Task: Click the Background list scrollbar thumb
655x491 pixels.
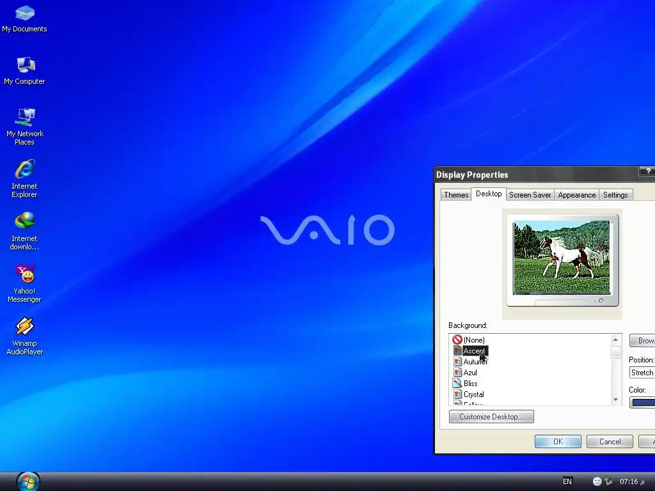Action: pyautogui.click(x=615, y=352)
